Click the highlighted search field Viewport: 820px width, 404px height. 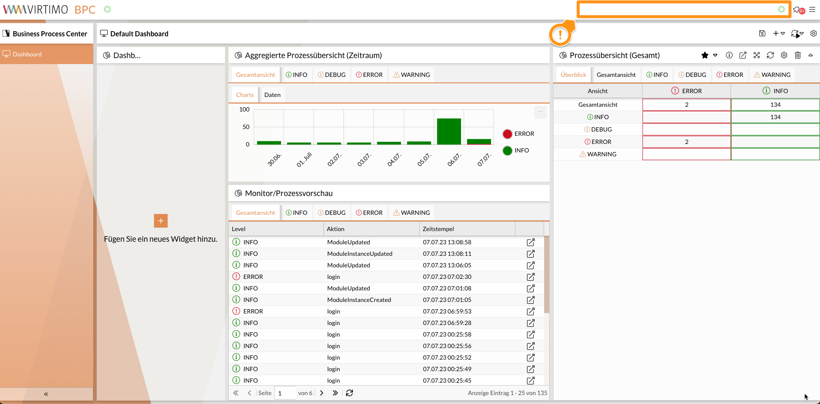click(683, 9)
